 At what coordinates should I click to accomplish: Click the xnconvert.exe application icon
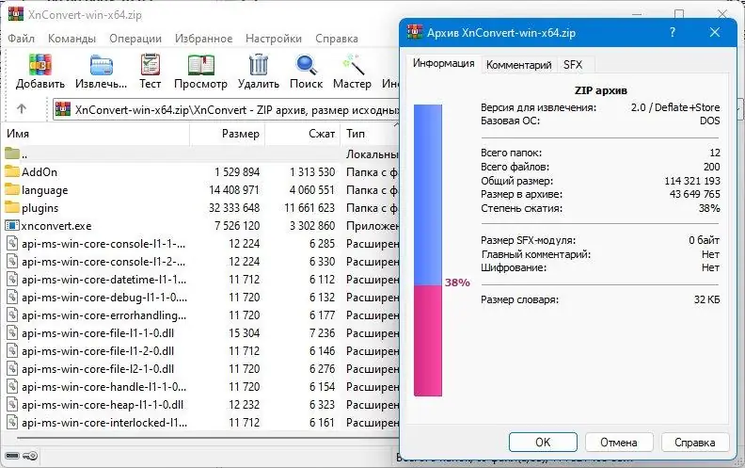click(x=12, y=225)
